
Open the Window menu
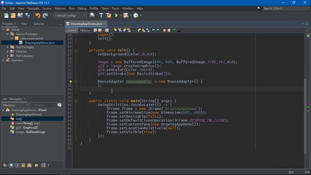128,9
